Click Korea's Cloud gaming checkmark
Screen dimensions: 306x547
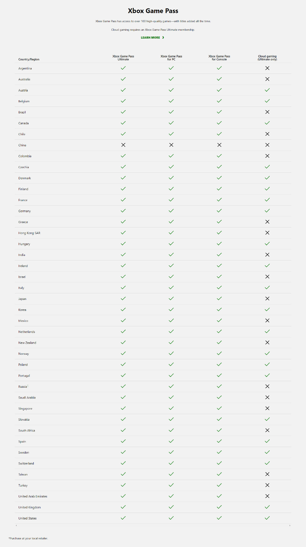(267, 310)
